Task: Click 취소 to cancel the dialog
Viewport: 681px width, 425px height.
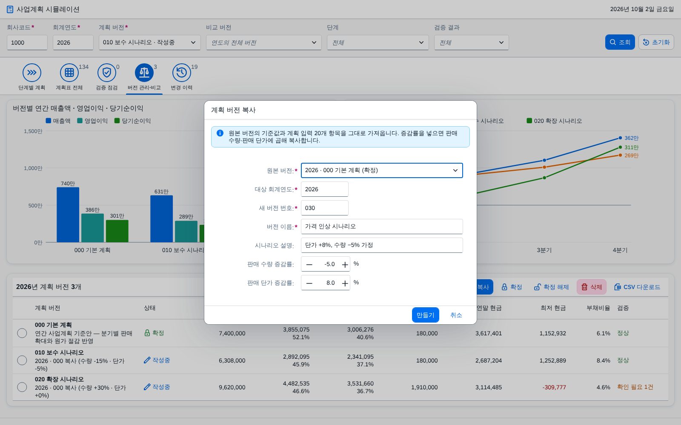Action: click(456, 315)
